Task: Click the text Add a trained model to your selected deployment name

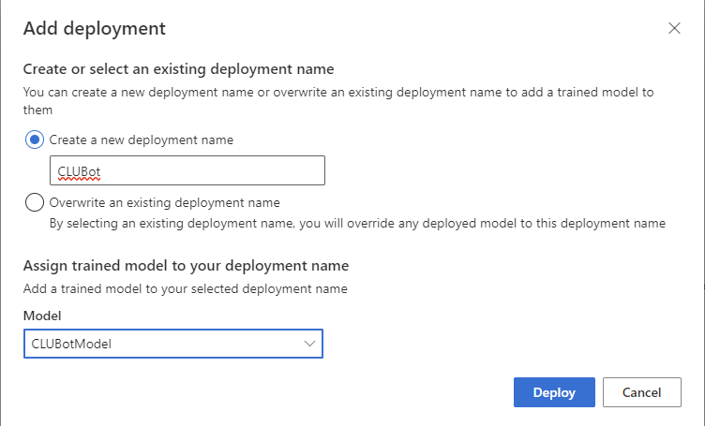Action: click(186, 288)
